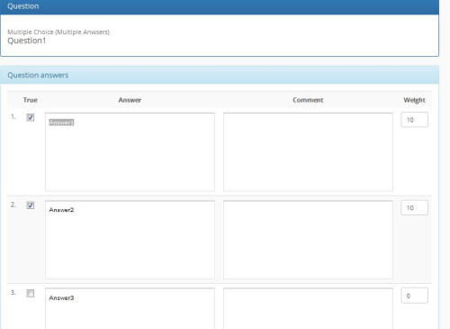Viewport: 450px width, 329px height.
Task: Click the Question1 title text
Action: point(27,41)
